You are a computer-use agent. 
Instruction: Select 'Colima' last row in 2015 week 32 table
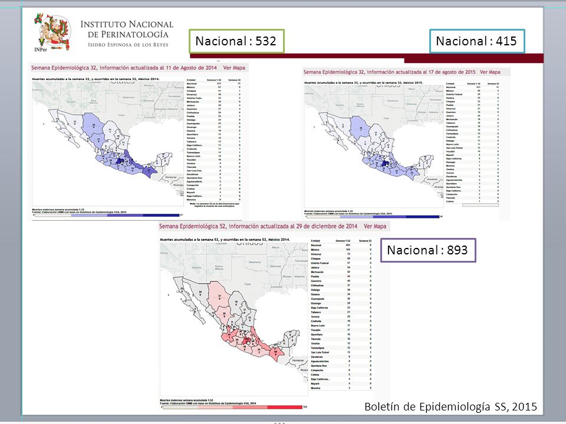point(473,201)
